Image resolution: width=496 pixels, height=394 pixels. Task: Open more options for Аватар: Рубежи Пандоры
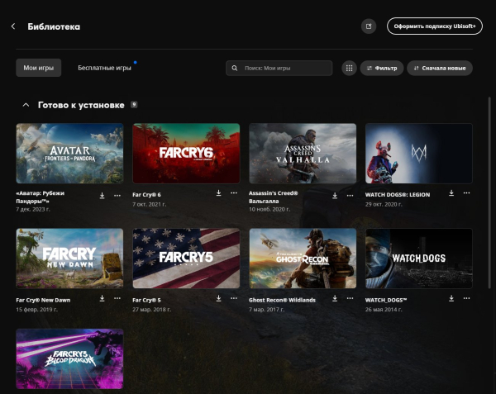point(117,196)
